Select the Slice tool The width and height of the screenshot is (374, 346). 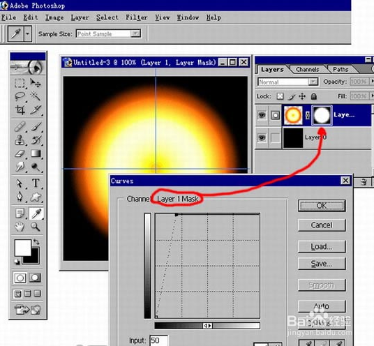36,110
